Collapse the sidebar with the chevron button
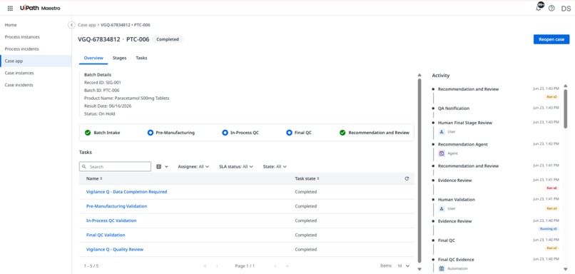The image size is (575, 274). [x=71, y=25]
